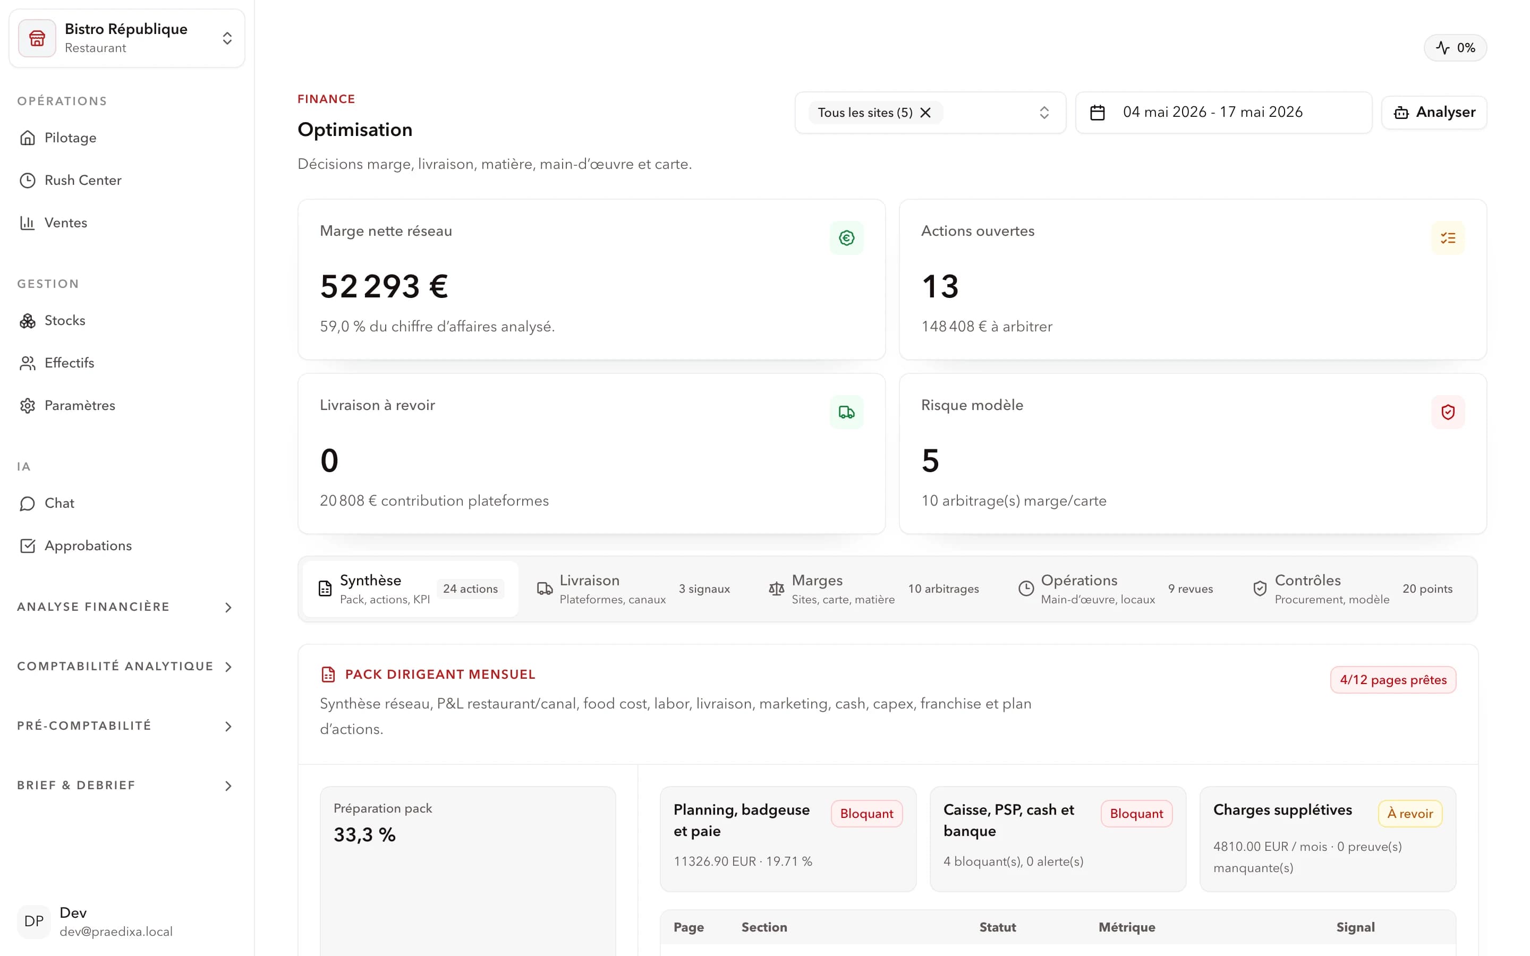Open the Approbations check icon
This screenshot has height=956, width=1530.
tap(27, 545)
